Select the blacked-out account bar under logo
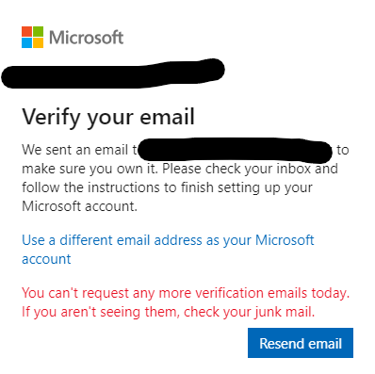 click(113, 73)
